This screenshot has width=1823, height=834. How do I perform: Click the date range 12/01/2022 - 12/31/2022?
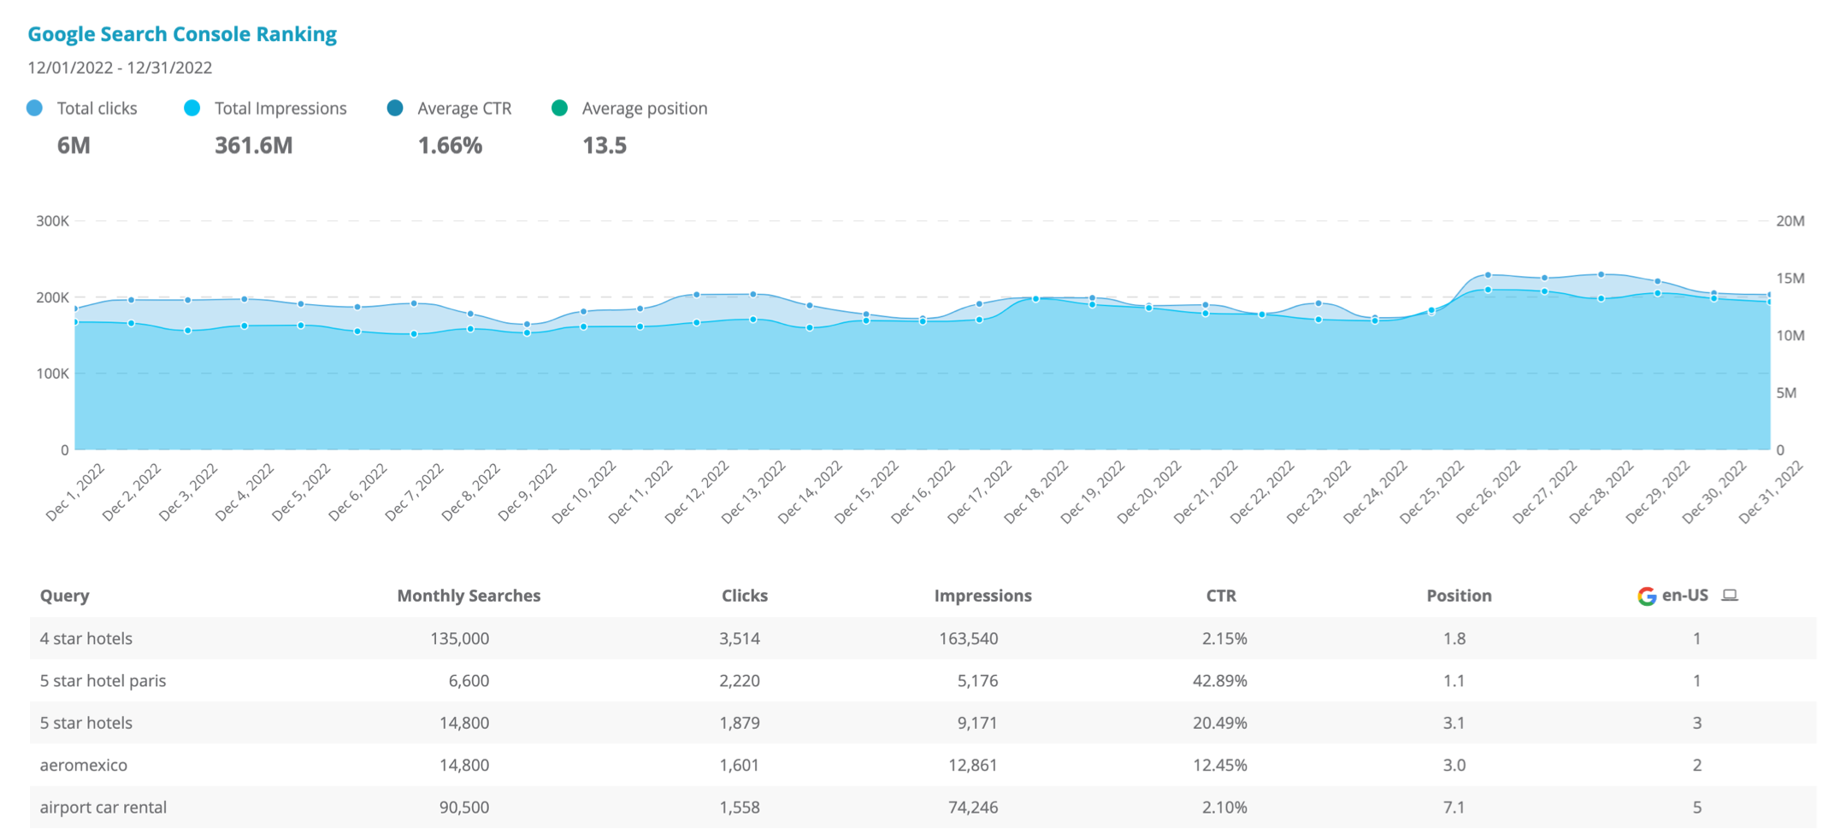120,68
